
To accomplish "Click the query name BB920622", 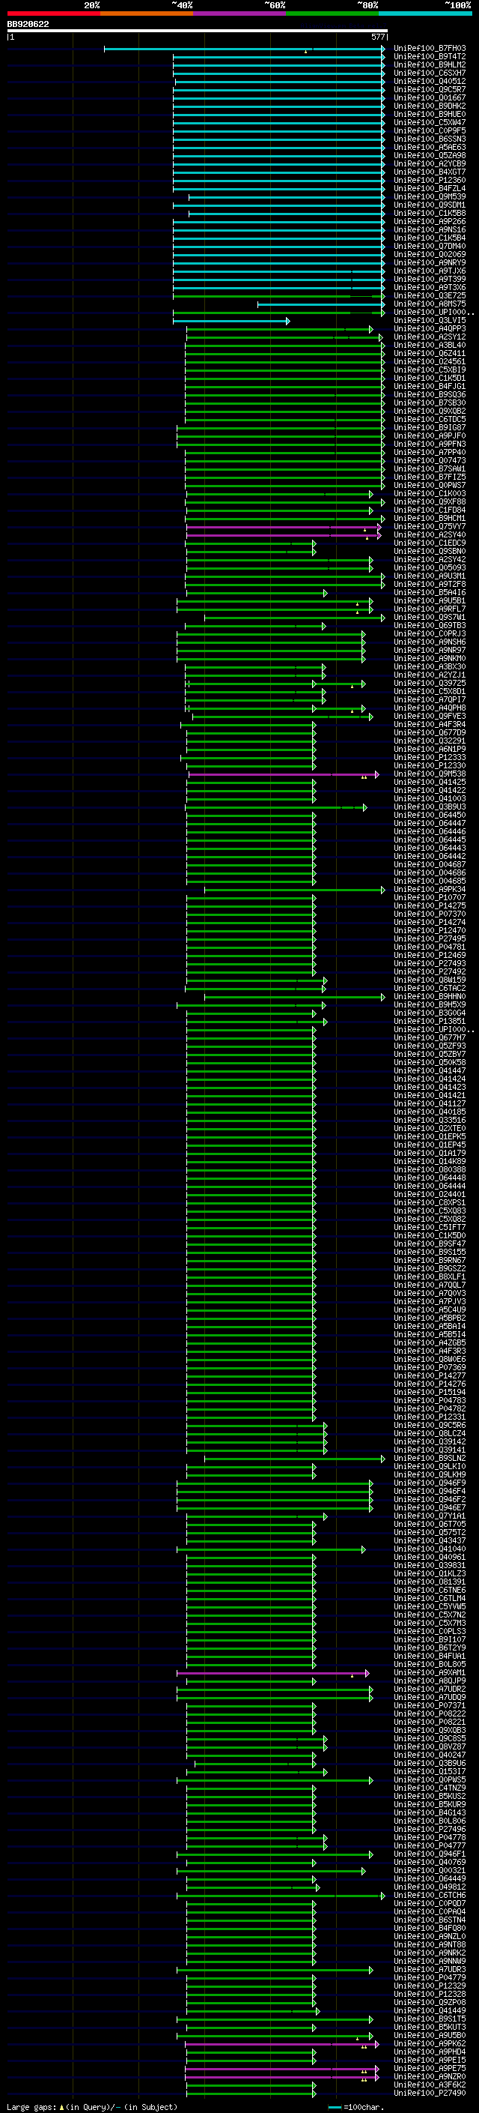I will [x=28, y=24].
